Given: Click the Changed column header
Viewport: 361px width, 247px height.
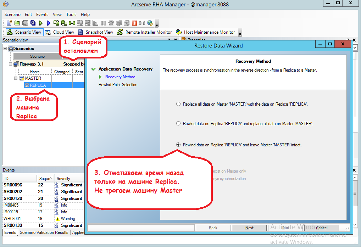Looking at the screenshot, I should click(62, 72).
